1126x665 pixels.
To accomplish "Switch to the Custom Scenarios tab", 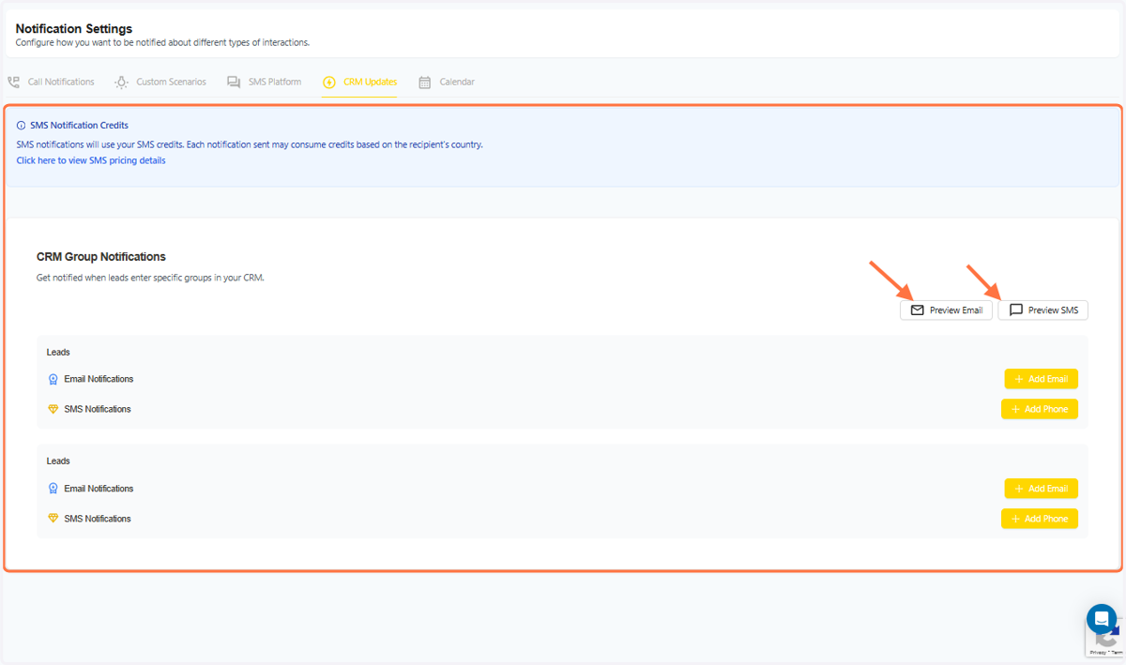I will 160,83.
